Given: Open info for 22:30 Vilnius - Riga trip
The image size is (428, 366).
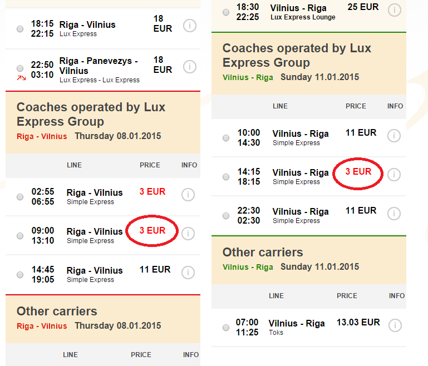Looking at the screenshot, I should [x=394, y=214].
